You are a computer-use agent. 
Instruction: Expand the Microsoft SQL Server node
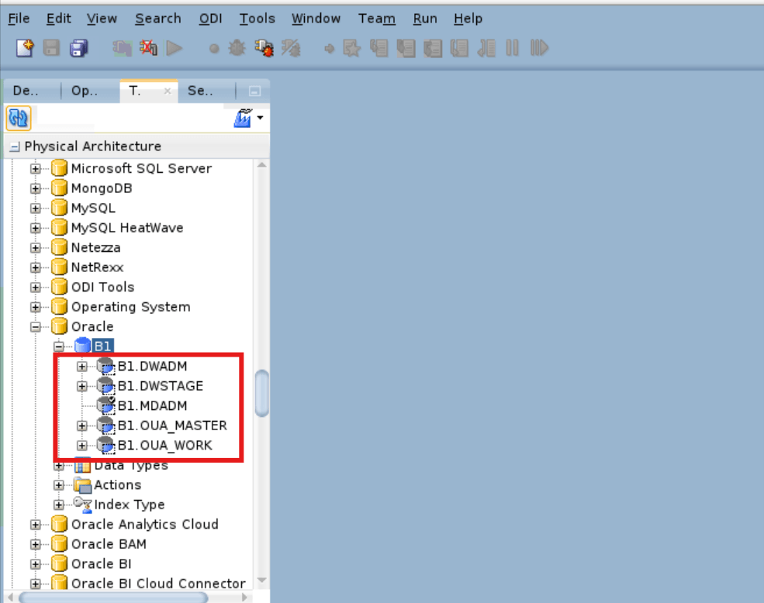click(x=36, y=168)
